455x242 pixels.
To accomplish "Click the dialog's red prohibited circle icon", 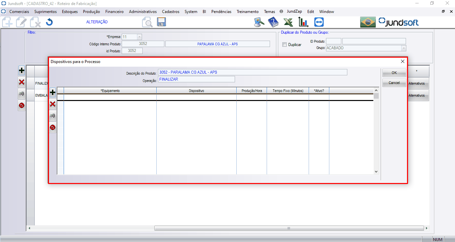I will [x=53, y=127].
